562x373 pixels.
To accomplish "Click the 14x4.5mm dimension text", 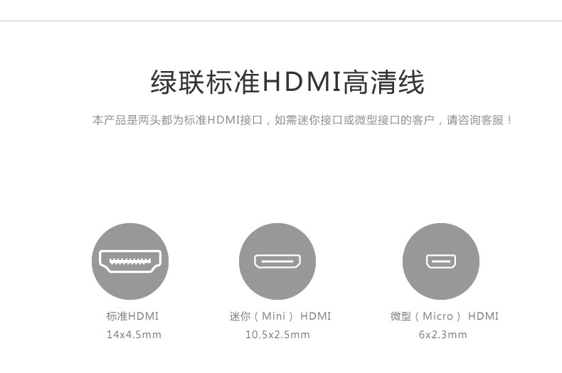I will [x=134, y=335].
